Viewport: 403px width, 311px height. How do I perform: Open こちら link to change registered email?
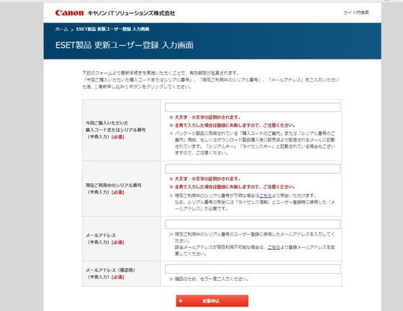273,247
